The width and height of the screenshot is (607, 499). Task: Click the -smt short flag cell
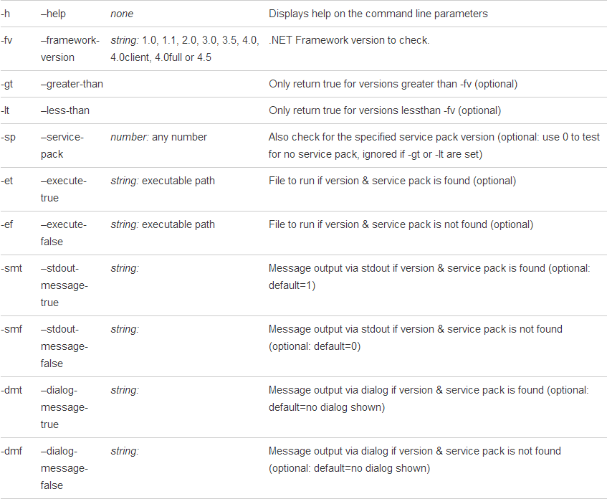11,268
